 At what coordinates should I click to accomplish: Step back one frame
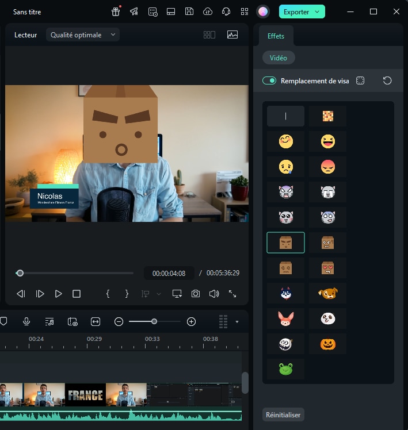point(21,294)
